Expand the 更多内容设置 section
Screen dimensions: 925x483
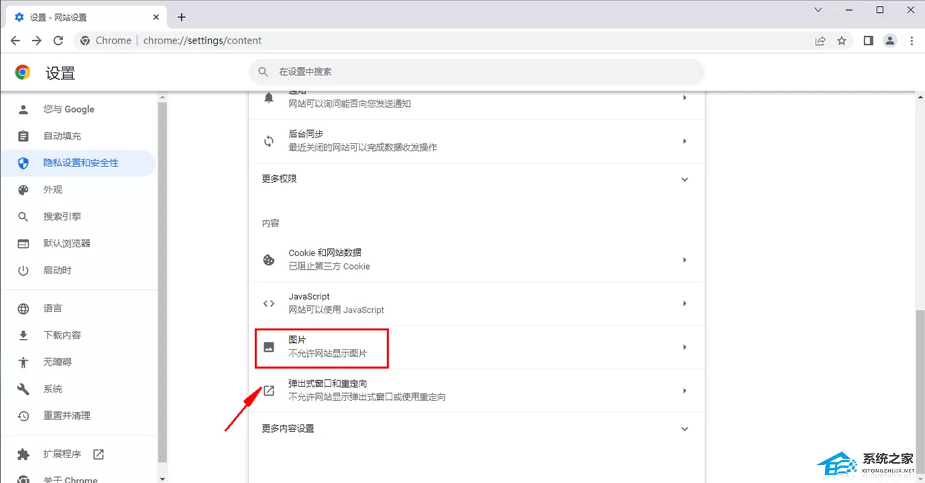tap(477, 429)
